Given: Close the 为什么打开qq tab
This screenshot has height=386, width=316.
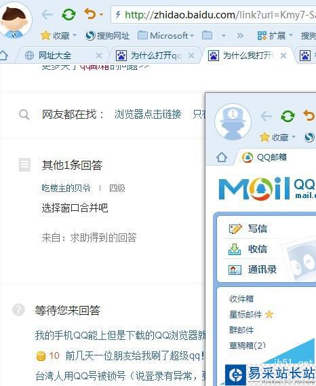Looking at the screenshot, I should (191, 56).
